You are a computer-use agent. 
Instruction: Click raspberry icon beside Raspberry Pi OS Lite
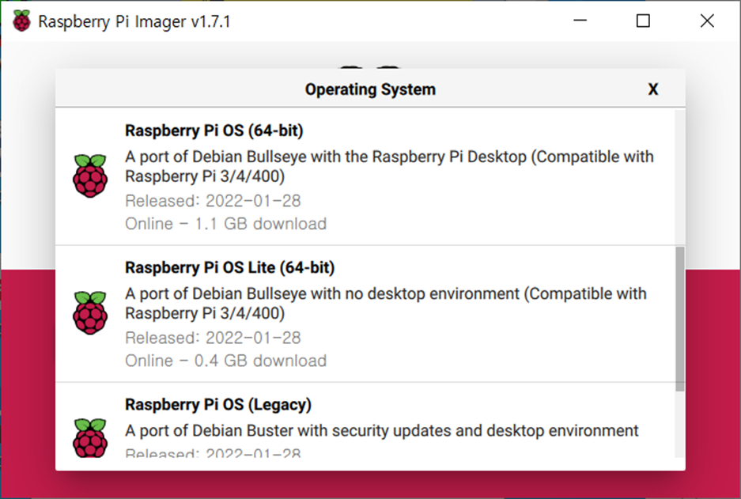90,312
